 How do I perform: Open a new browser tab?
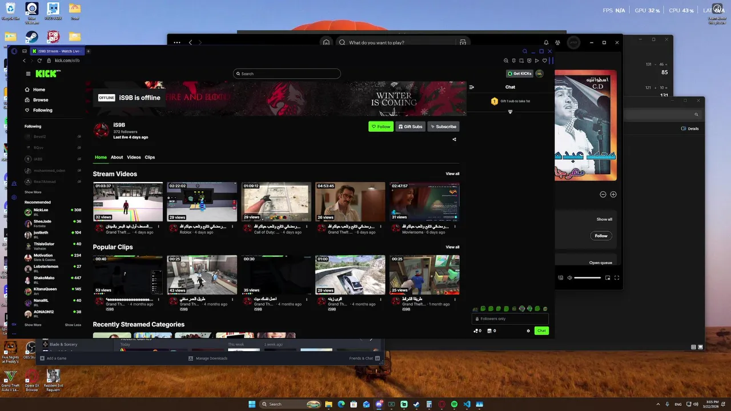(x=88, y=51)
